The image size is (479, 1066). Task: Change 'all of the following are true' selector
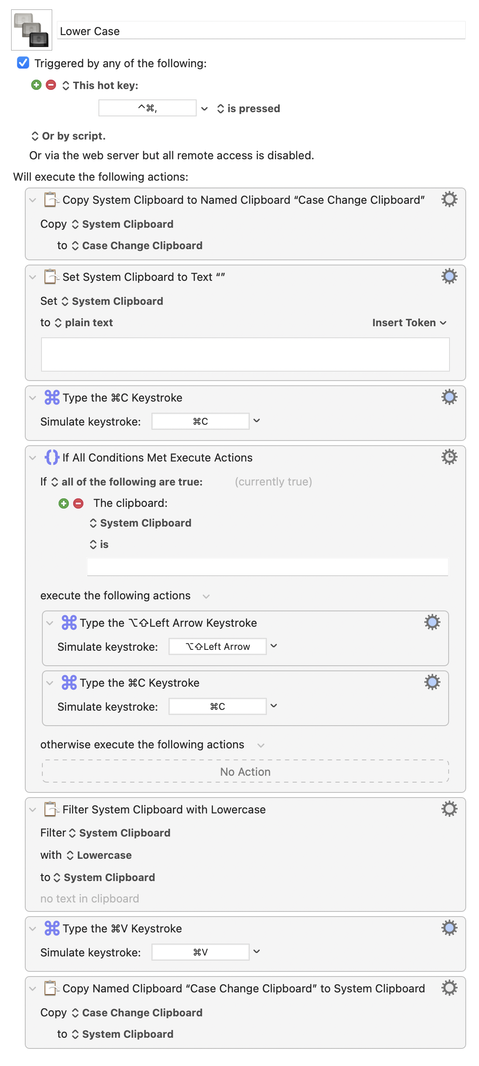tap(127, 482)
